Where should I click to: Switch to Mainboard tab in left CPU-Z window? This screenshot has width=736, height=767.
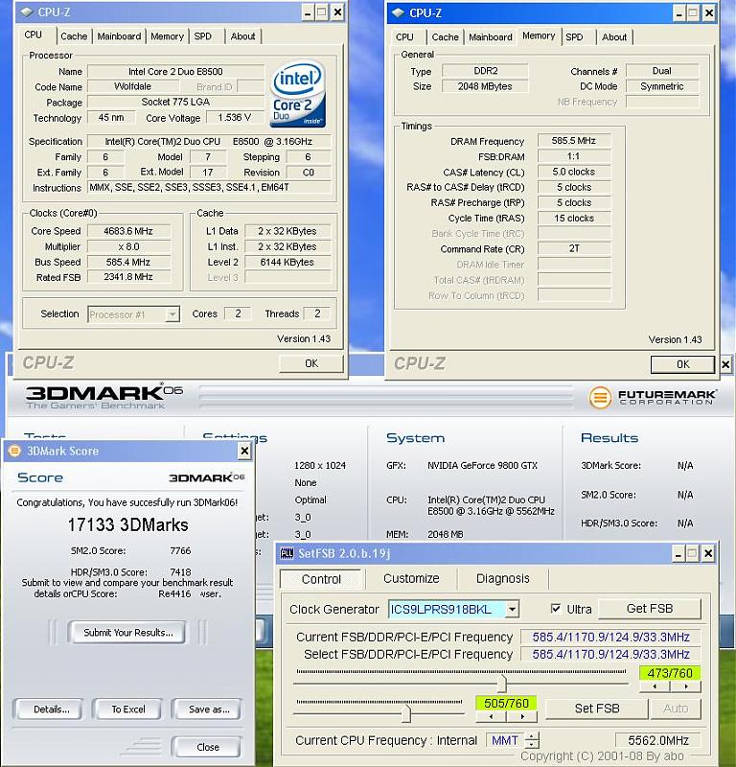(119, 36)
